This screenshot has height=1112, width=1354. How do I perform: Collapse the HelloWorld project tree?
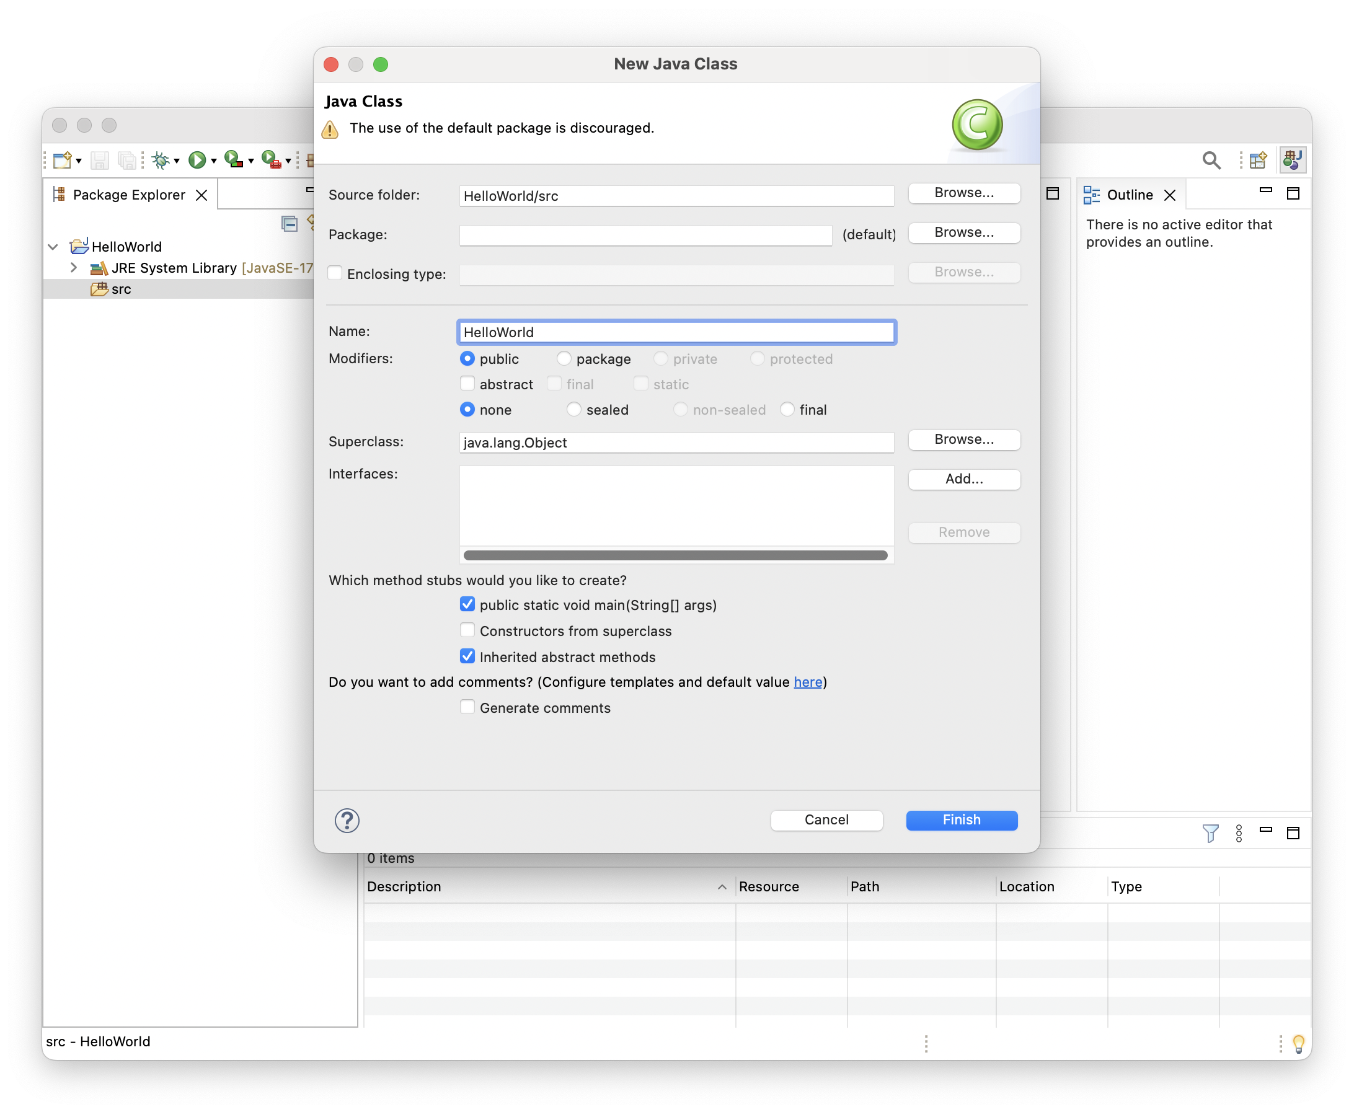[53, 247]
